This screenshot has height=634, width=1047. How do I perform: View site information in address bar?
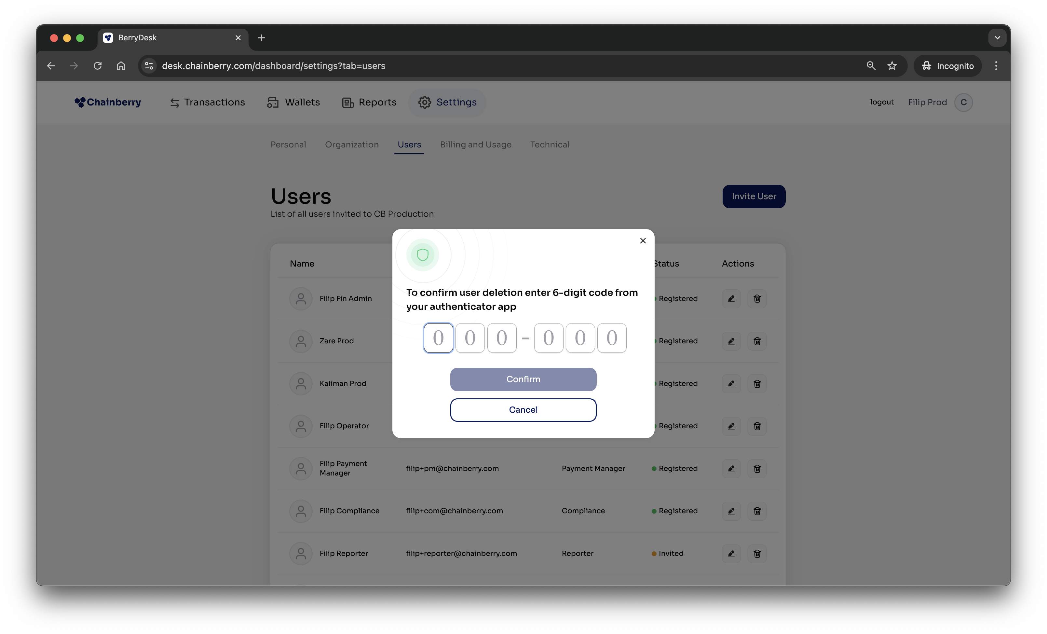pos(149,66)
